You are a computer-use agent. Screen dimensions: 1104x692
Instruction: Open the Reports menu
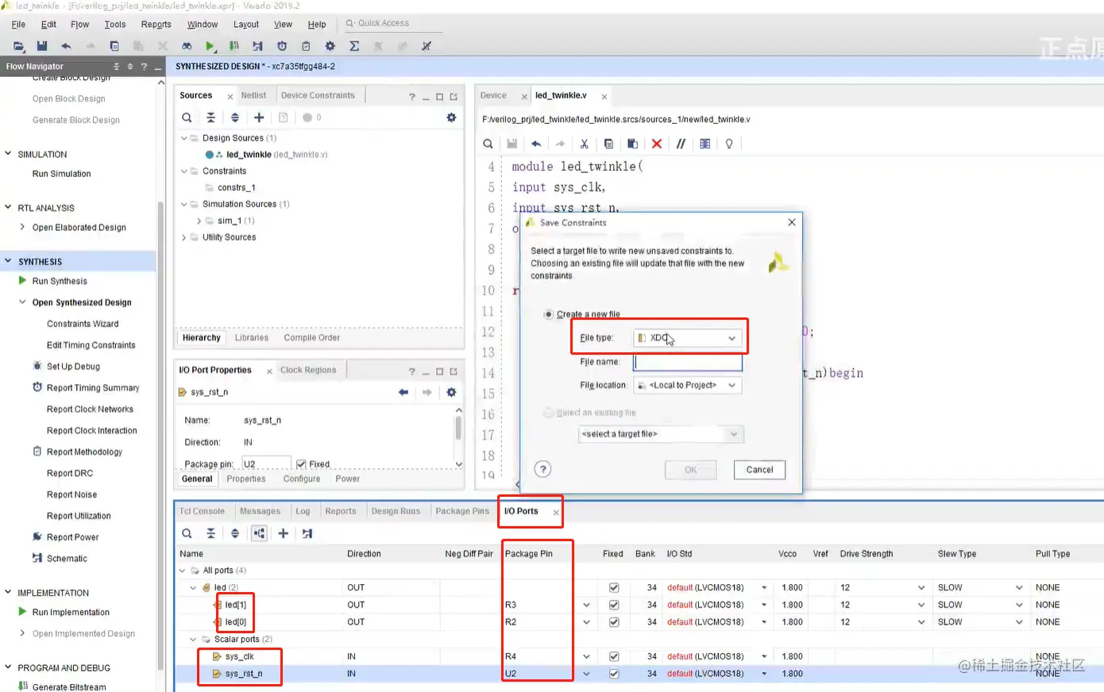tap(156, 25)
